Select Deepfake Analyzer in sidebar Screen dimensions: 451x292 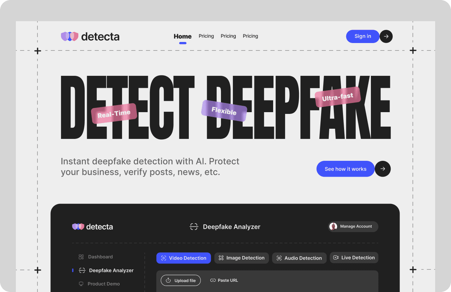tap(106, 270)
